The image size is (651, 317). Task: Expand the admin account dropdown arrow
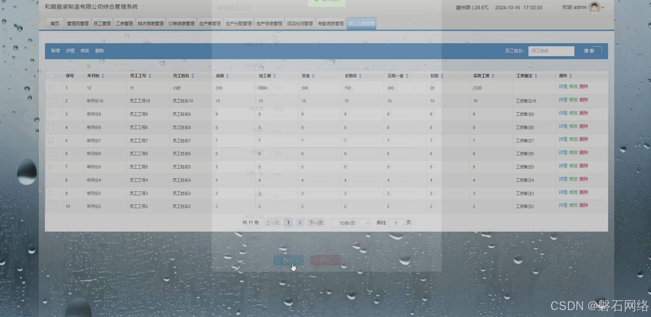click(x=603, y=7)
